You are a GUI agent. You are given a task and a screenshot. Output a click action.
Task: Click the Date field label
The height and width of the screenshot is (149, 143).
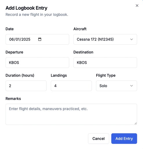10,29
